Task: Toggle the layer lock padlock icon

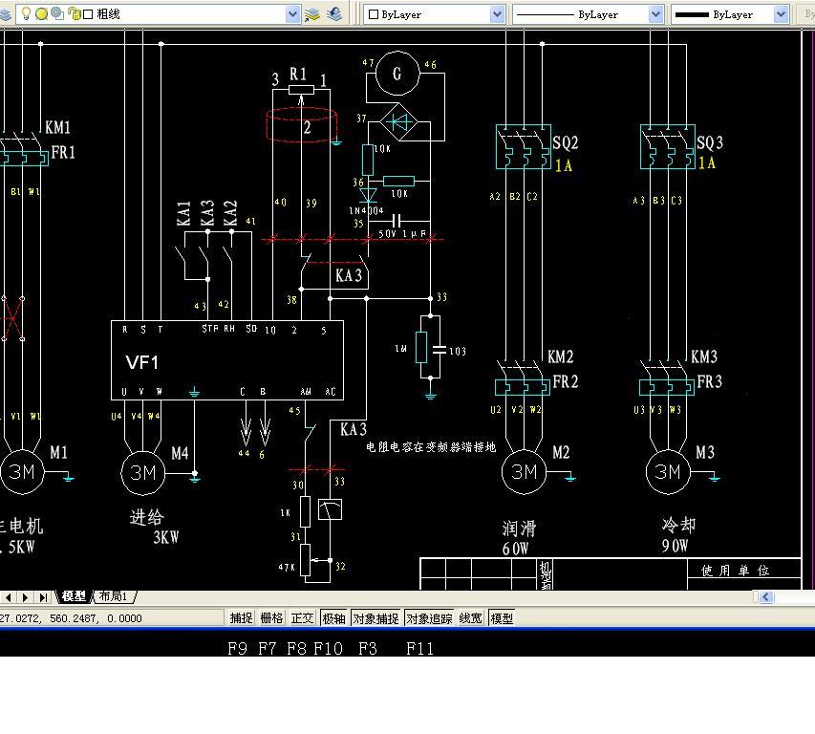Action: pyautogui.click(x=74, y=14)
